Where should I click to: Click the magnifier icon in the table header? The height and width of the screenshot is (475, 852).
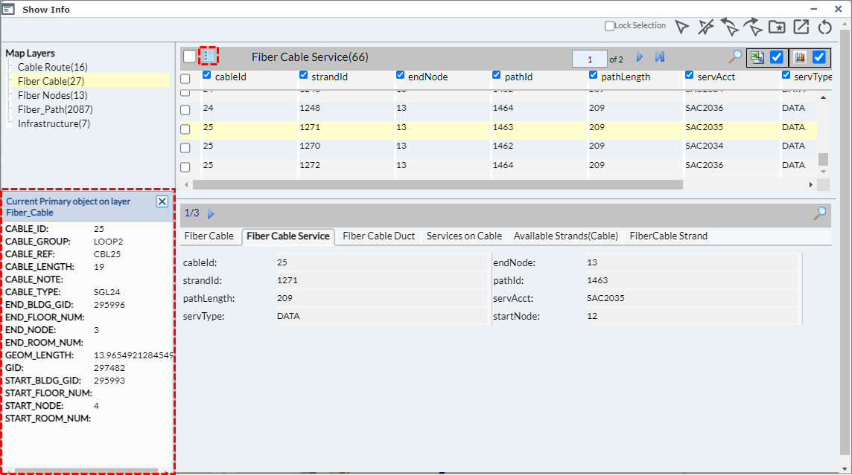click(x=735, y=57)
